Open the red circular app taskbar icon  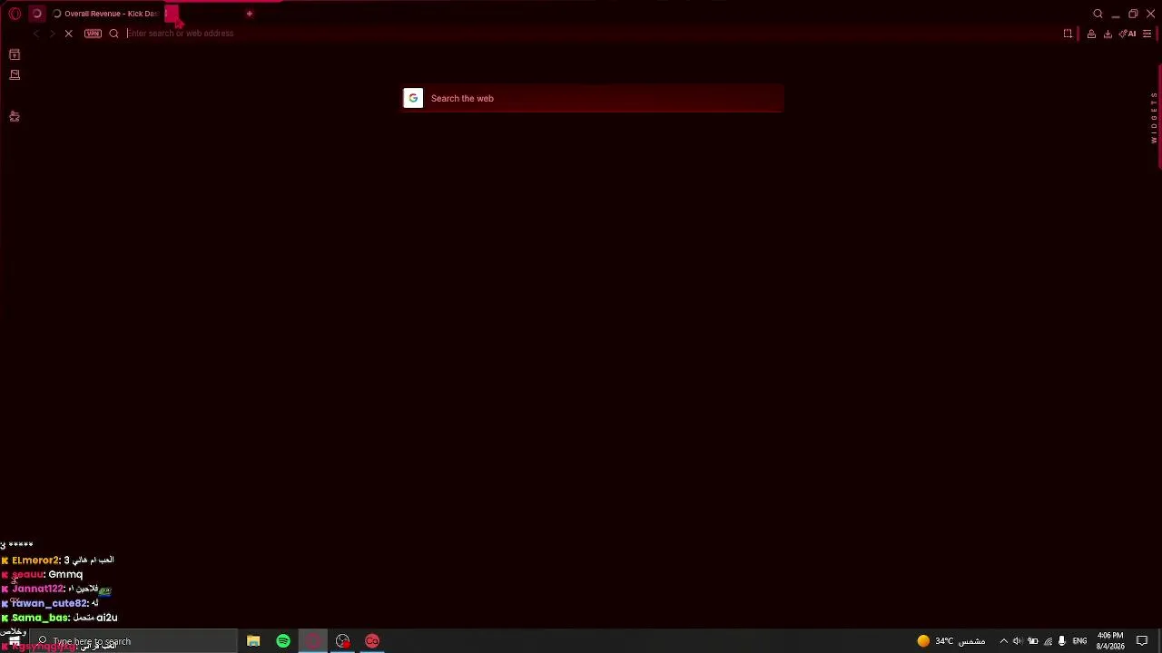click(372, 641)
